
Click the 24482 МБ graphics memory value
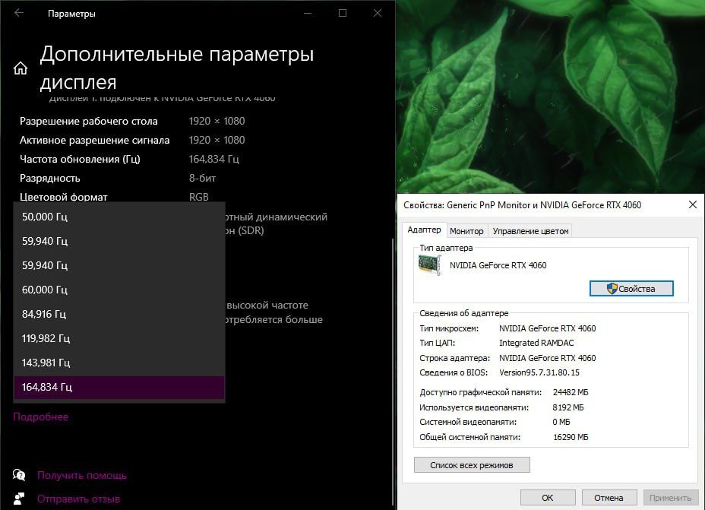tap(571, 392)
